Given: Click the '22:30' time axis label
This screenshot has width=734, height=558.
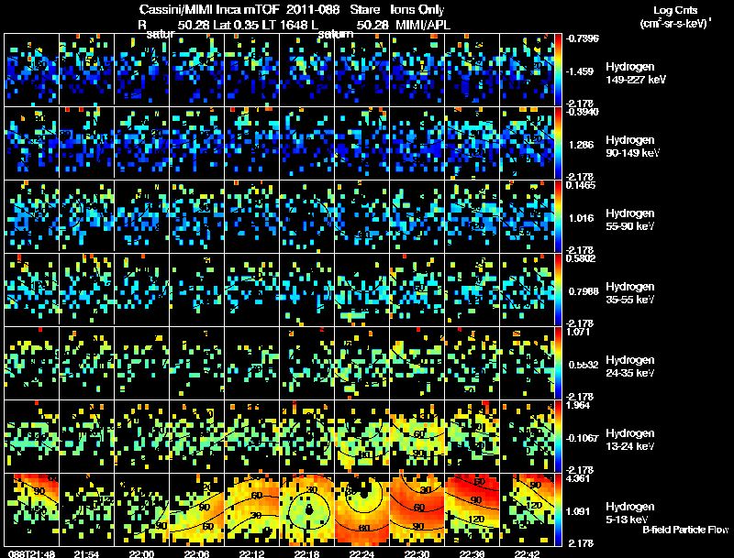Looking at the screenshot, I should pos(417,553).
